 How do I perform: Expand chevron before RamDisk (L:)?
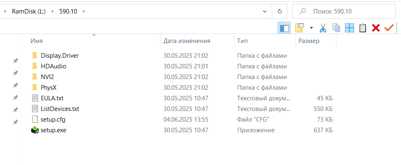pyautogui.click(x=5, y=11)
